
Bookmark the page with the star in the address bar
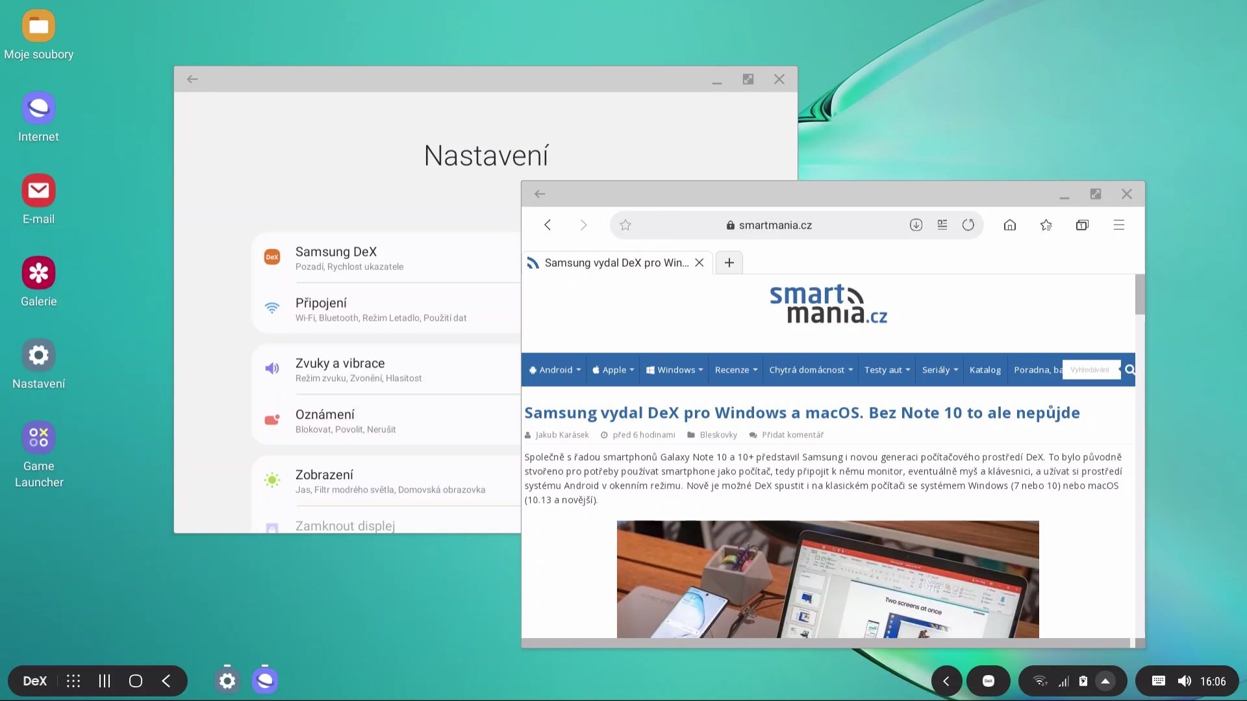tap(625, 225)
